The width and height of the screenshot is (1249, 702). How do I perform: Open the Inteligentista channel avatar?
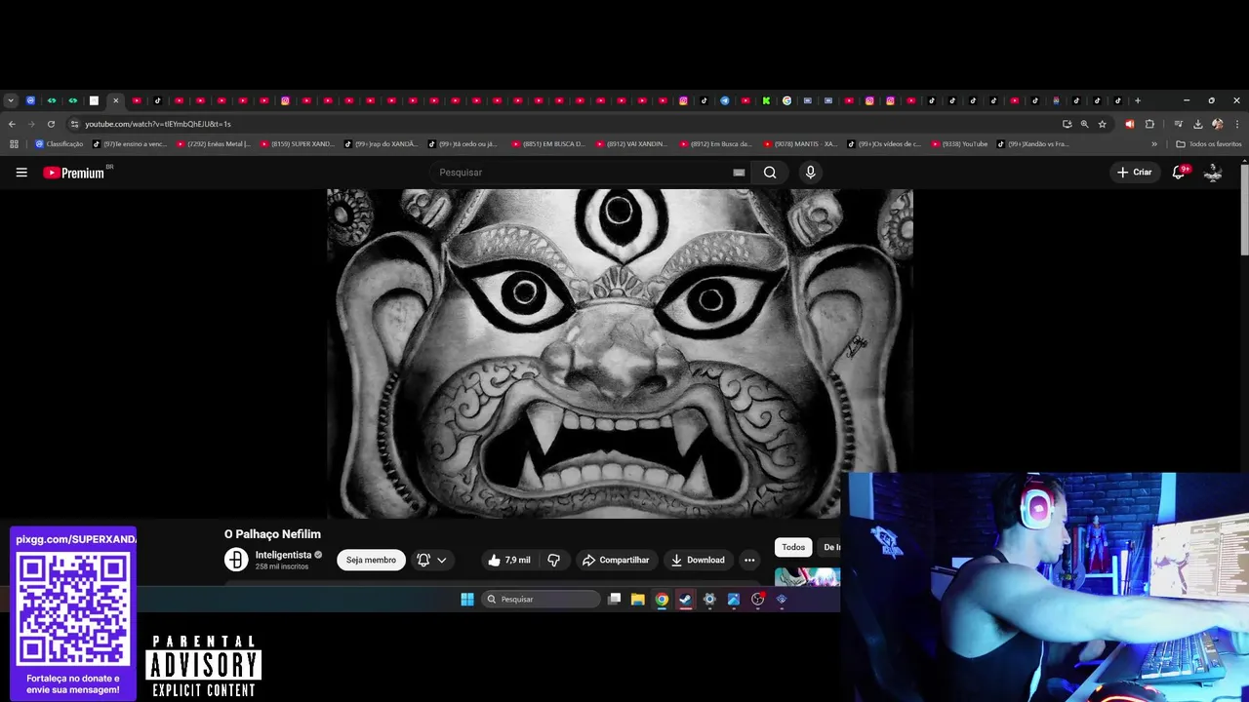point(236,560)
